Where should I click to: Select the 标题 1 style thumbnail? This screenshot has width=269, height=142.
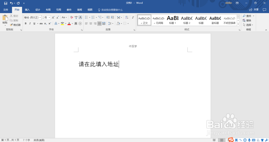(173, 20)
